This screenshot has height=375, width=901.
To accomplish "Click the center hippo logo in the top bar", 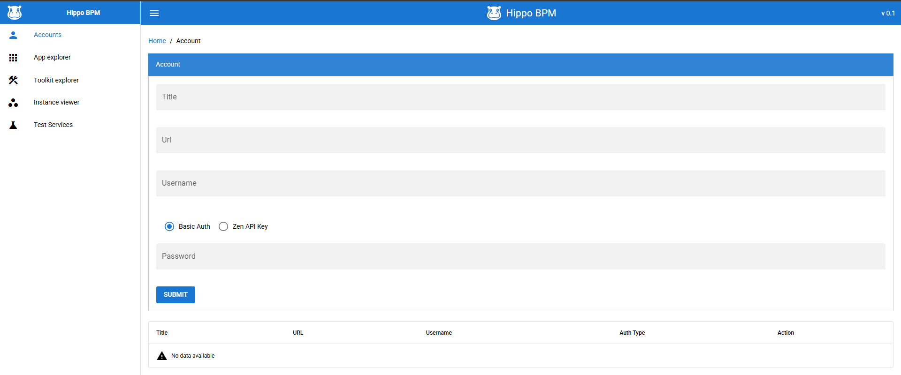I will coord(494,13).
